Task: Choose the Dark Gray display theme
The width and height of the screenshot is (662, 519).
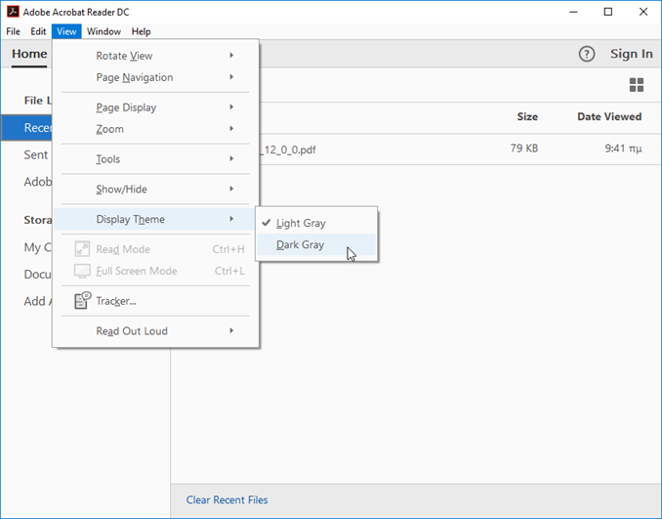Action: pyautogui.click(x=316, y=244)
